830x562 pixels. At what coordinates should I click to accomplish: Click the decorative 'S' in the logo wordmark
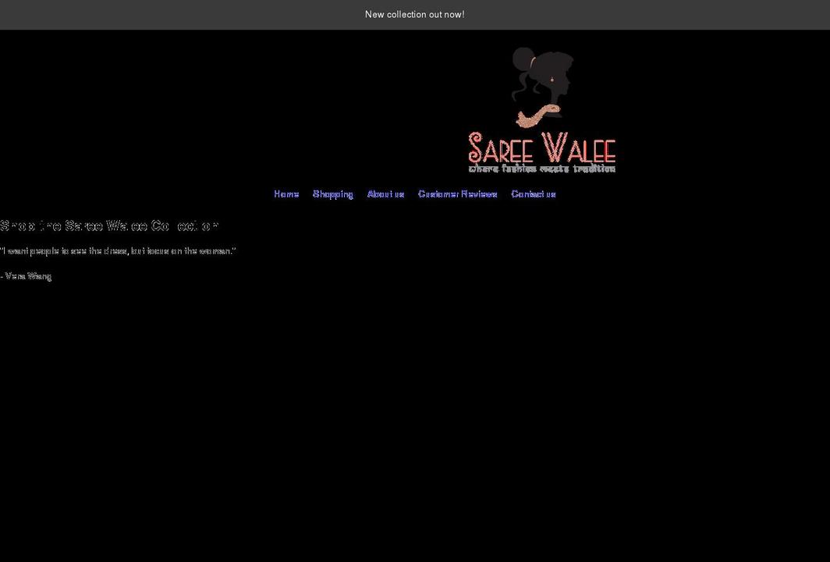(477, 145)
